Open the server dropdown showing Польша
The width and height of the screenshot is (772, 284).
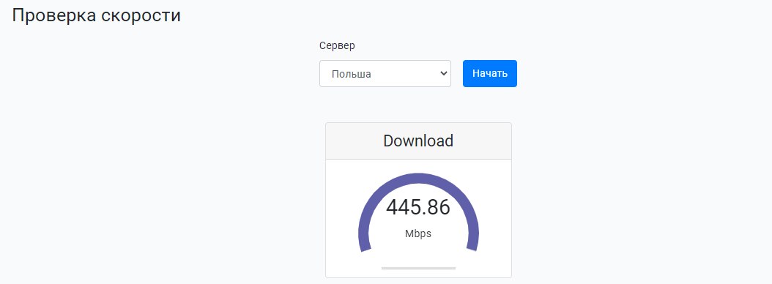tap(385, 74)
